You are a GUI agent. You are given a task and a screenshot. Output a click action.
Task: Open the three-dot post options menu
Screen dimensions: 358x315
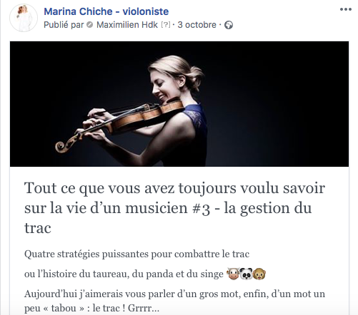346,9
